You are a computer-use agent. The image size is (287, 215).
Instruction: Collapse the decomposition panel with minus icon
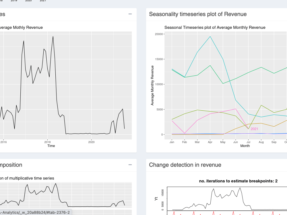[x=130, y=165]
